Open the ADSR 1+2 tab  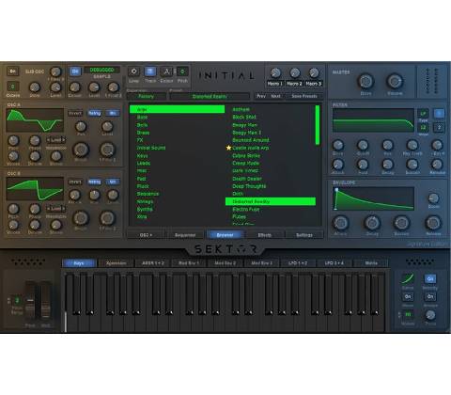pos(153,263)
